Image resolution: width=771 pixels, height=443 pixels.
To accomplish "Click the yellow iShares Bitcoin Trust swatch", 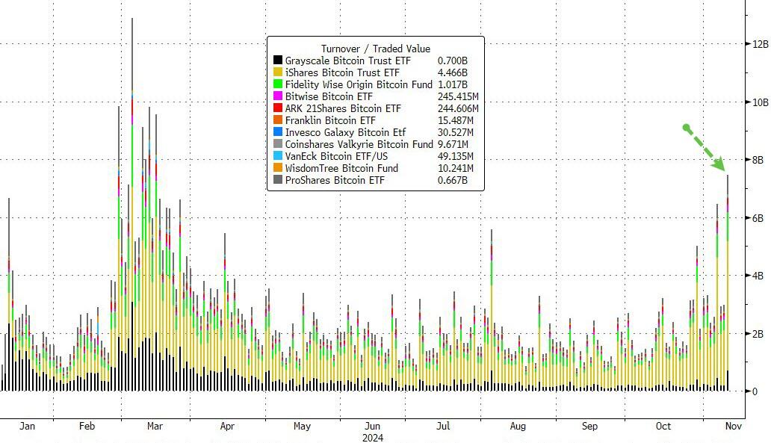I will coord(278,72).
